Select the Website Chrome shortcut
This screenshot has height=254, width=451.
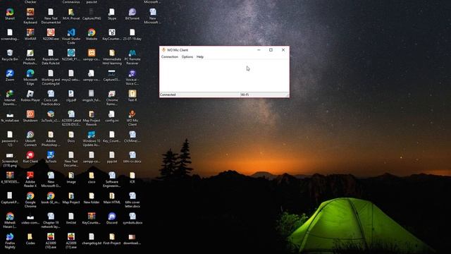tap(92, 35)
